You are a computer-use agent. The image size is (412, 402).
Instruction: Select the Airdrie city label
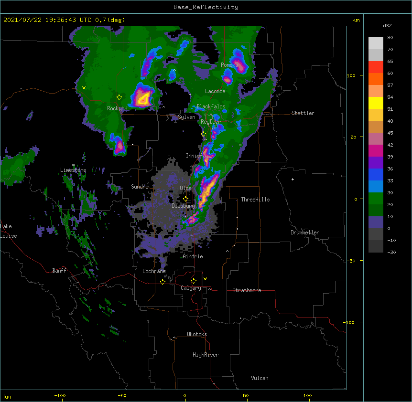pos(193,256)
